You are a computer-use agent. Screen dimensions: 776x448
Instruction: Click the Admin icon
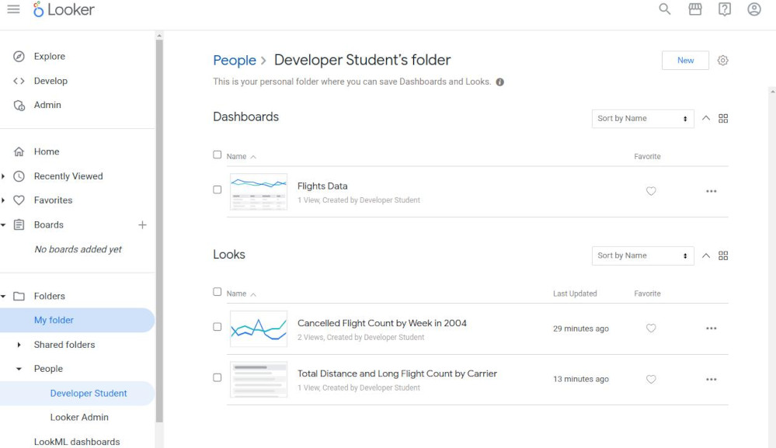coord(19,106)
